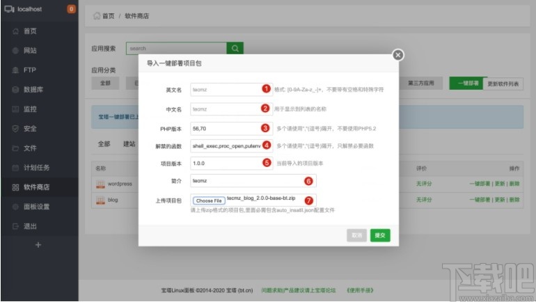Click the plus icon at the sidebar bottom
Viewport: 536px width, 302px height.
point(38,245)
